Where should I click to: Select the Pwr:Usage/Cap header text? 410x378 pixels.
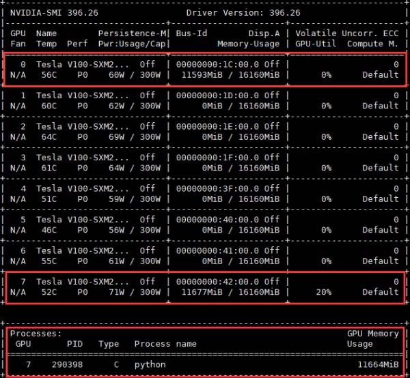point(132,44)
